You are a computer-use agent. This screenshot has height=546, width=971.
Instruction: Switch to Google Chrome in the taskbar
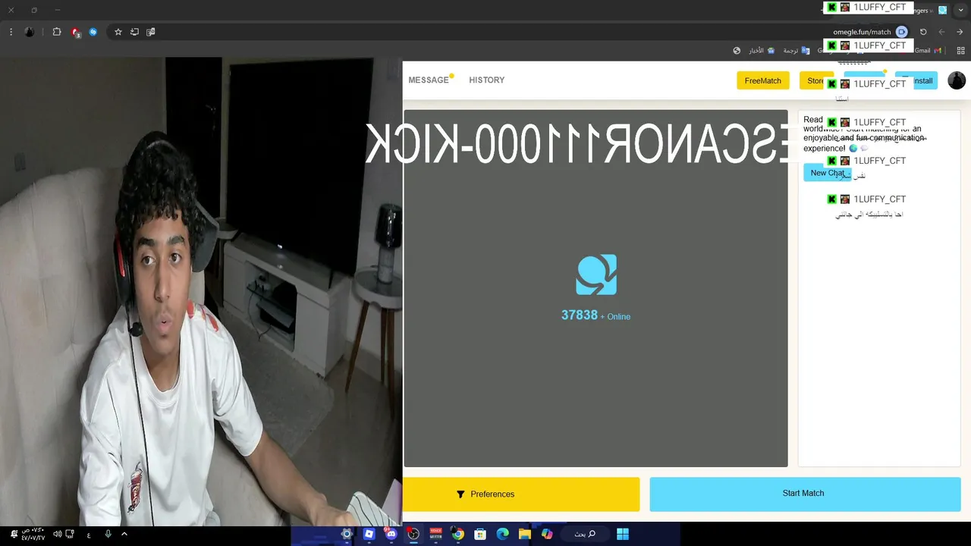pyautogui.click(x=458, y=535)
